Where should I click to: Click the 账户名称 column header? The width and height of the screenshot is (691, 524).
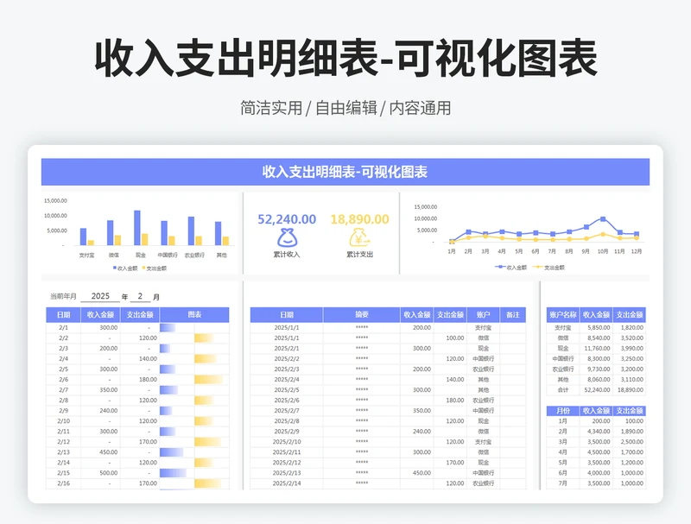pos(563,314)
